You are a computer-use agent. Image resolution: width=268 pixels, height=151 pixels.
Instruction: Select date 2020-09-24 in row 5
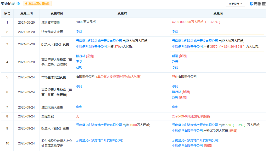(x=26, y=77)
